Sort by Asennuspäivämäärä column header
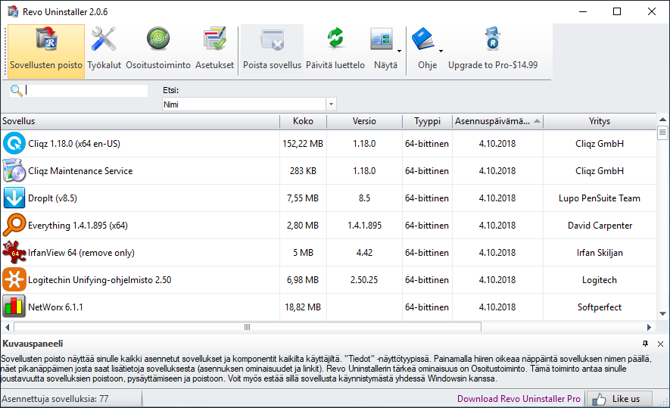The image size is (670, 408). 497,121
